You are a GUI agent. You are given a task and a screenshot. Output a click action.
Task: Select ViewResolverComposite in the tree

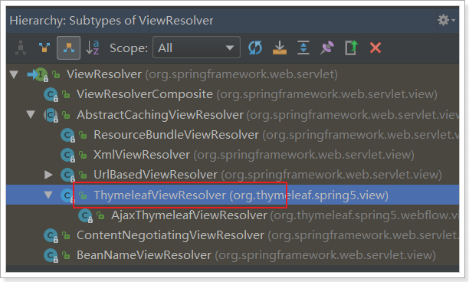coord(232,94)
